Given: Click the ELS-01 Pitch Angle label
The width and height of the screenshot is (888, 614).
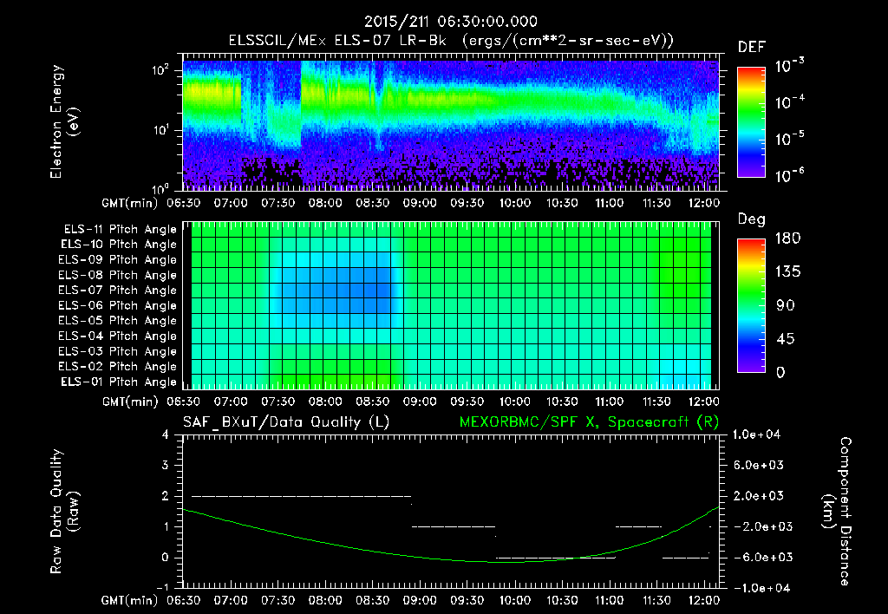Looking at the screenshot, I should tap(119, 382).
